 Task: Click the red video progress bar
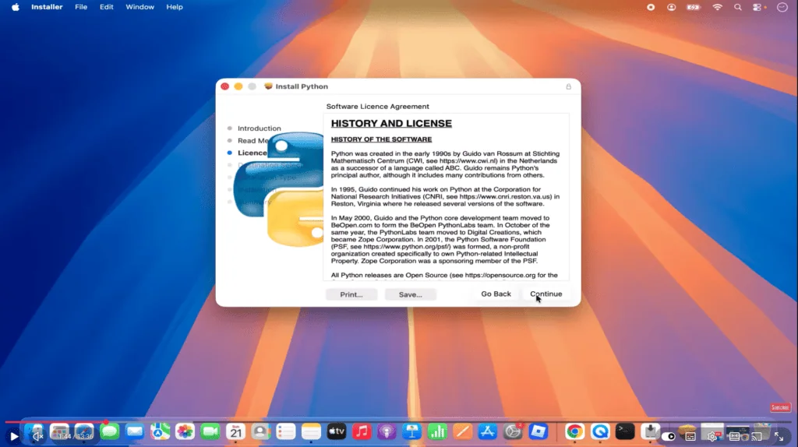click(x=55, y=422)
